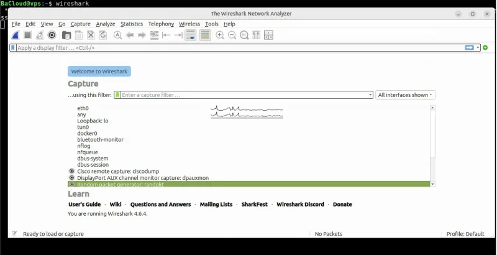Click the resize columns icon
Viewport: 497px width, 255px height.
tap(256, 35)
